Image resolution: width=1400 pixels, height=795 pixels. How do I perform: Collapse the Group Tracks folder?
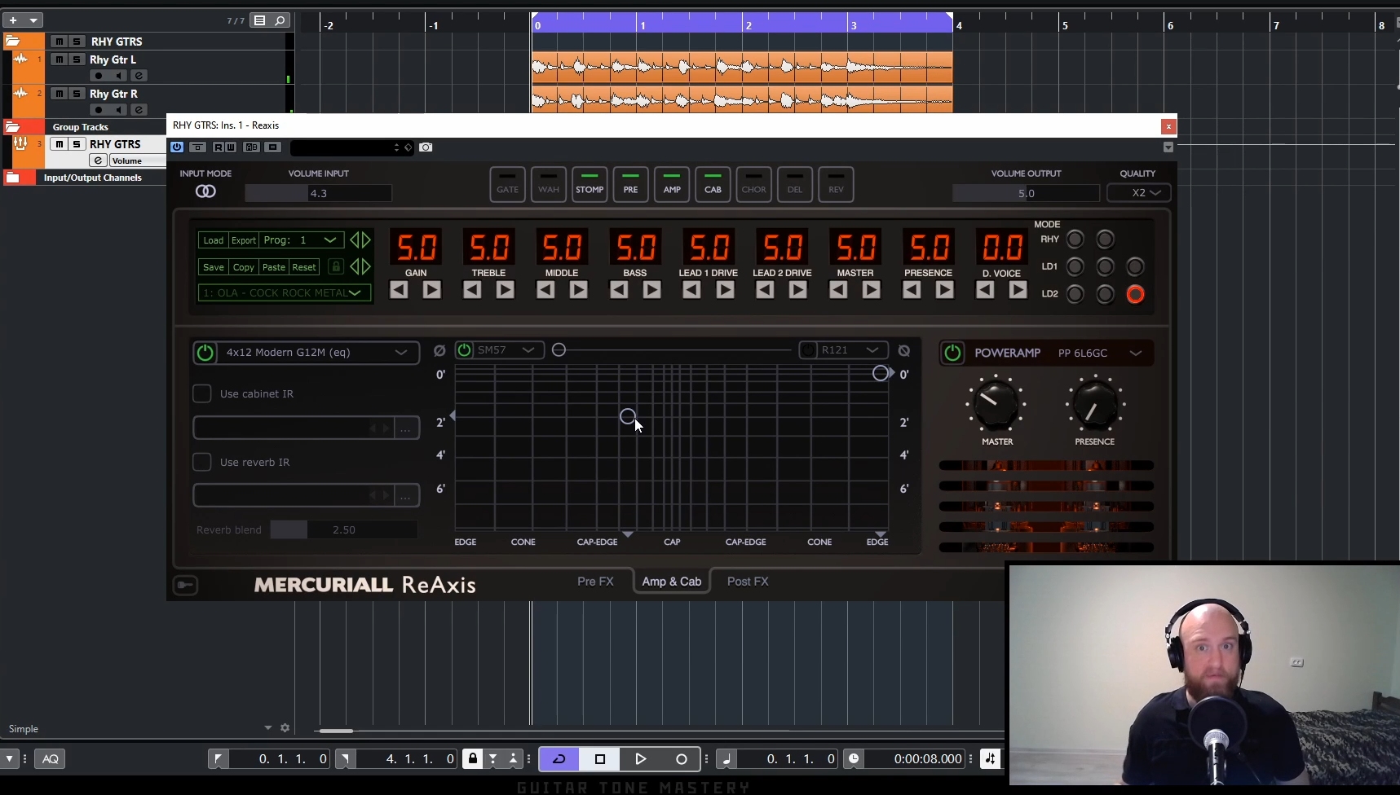pos(12,127)
